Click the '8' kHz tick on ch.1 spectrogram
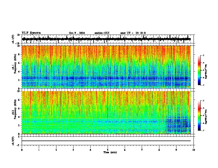Screen dimensions: 218x168 [x=19, y=54]
